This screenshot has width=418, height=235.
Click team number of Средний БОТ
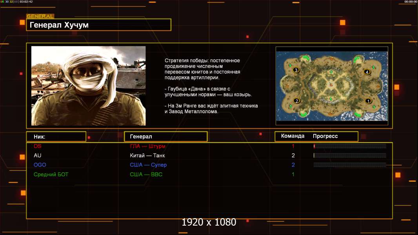[293, 174]
